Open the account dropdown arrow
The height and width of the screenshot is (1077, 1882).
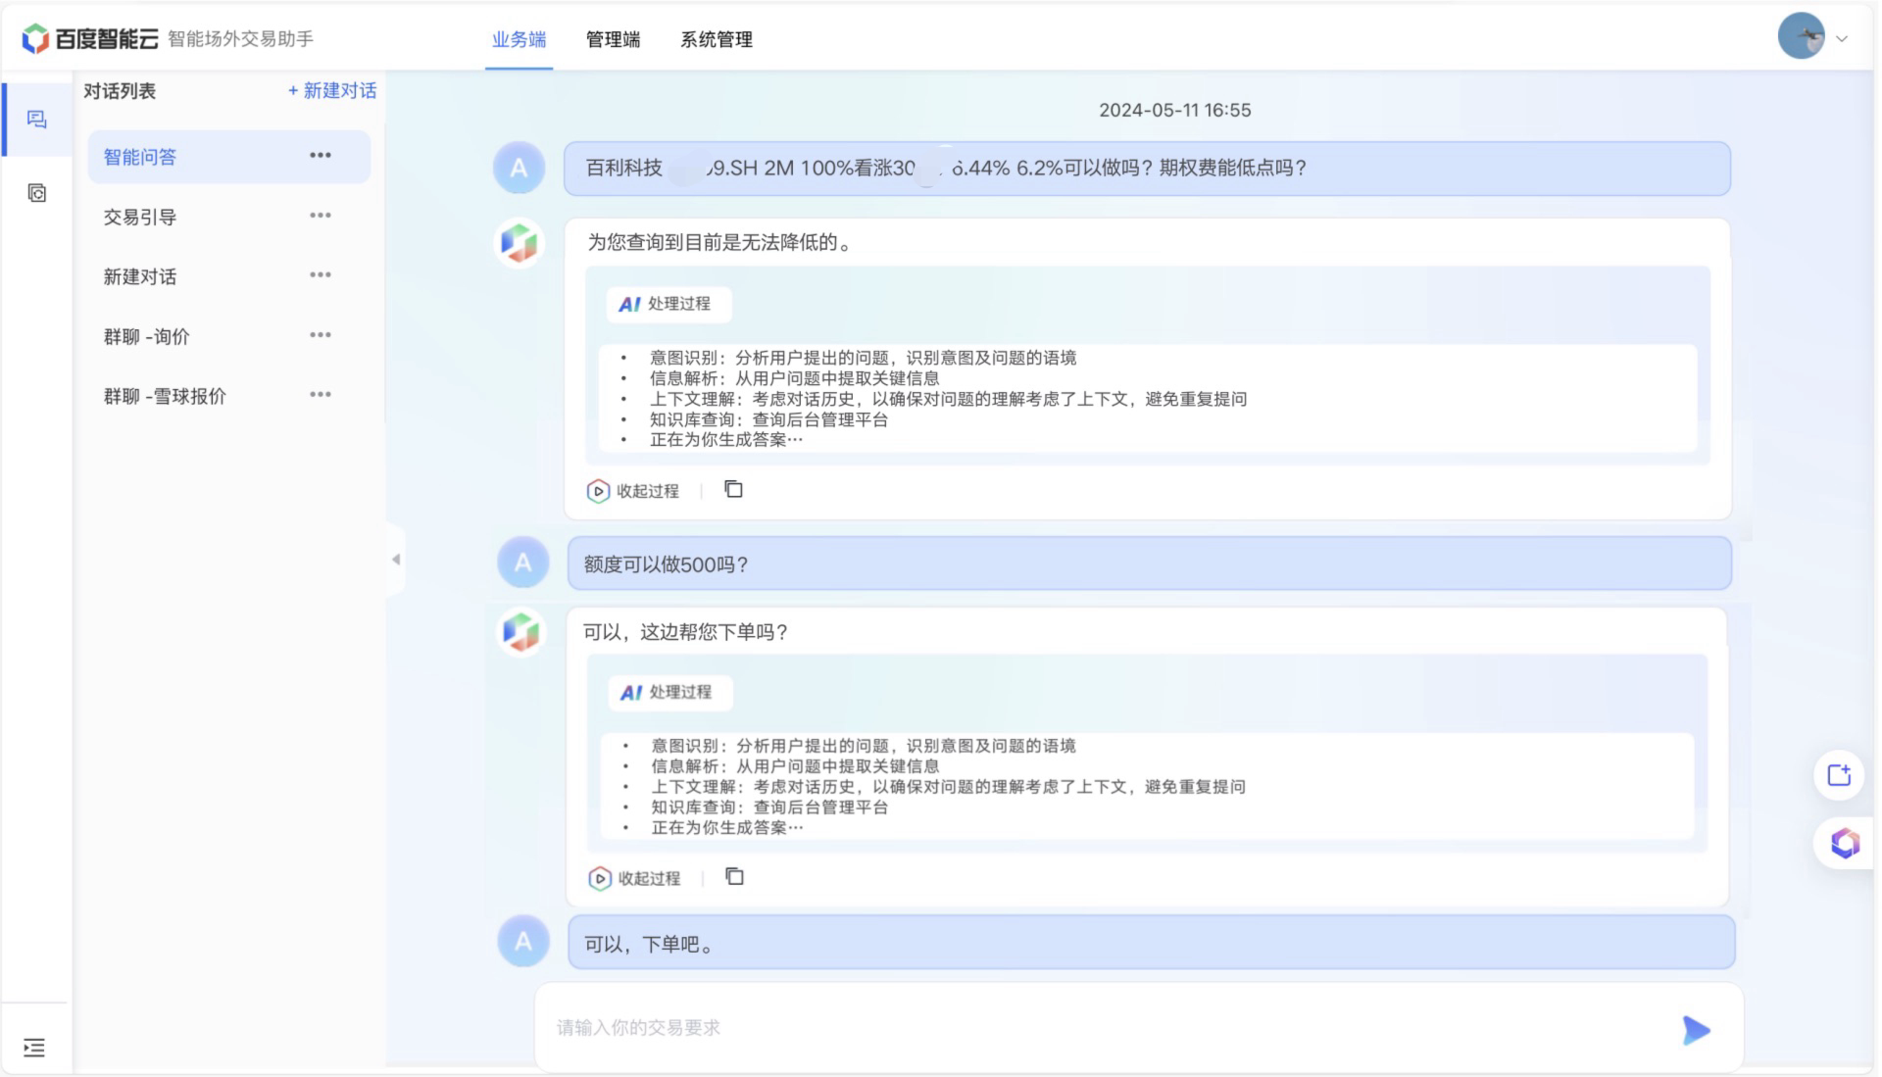pos(1842,39)
